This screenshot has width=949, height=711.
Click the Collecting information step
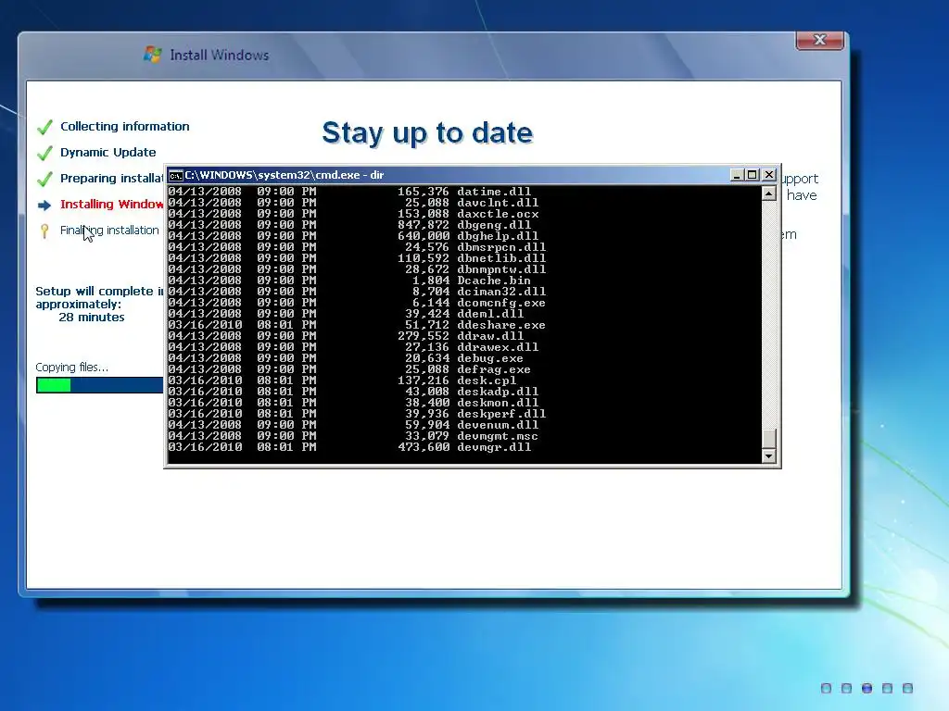125,126
